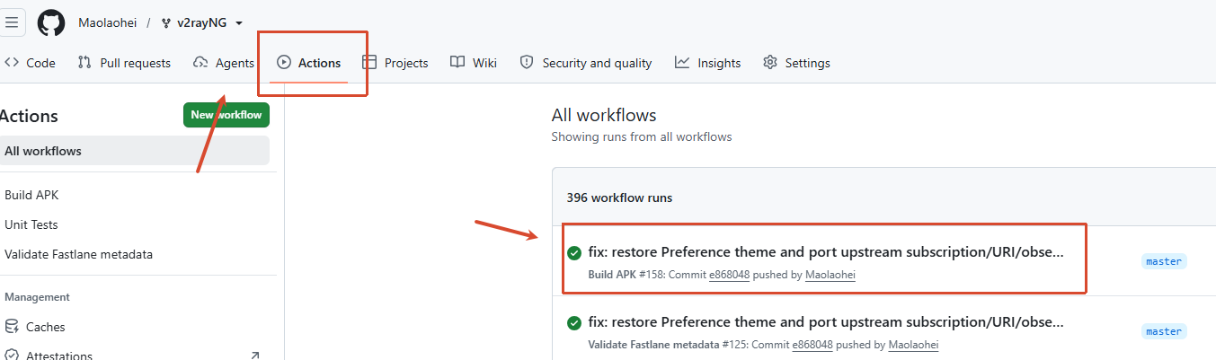Click the Insights graph icon
The height and width of the screenshot is (360, 1216).
click(682, 63)
